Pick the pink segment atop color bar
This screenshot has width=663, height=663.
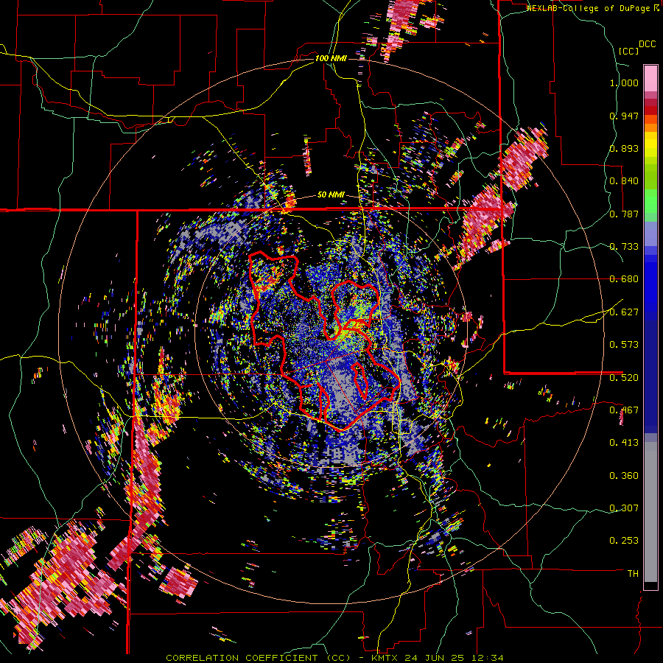click(650, 78)
